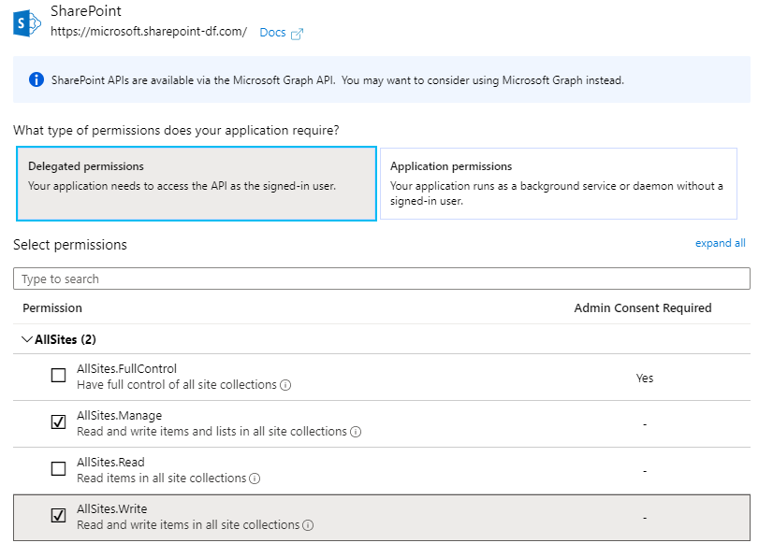Click the expand all link
The height and width of the screenshot is (543, 773).
coord(721,243)
